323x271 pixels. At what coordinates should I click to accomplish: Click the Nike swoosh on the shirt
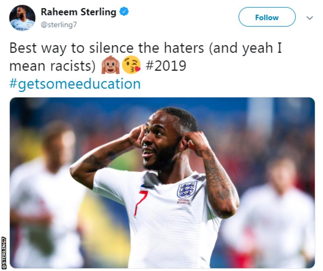[x=147, y=186]
